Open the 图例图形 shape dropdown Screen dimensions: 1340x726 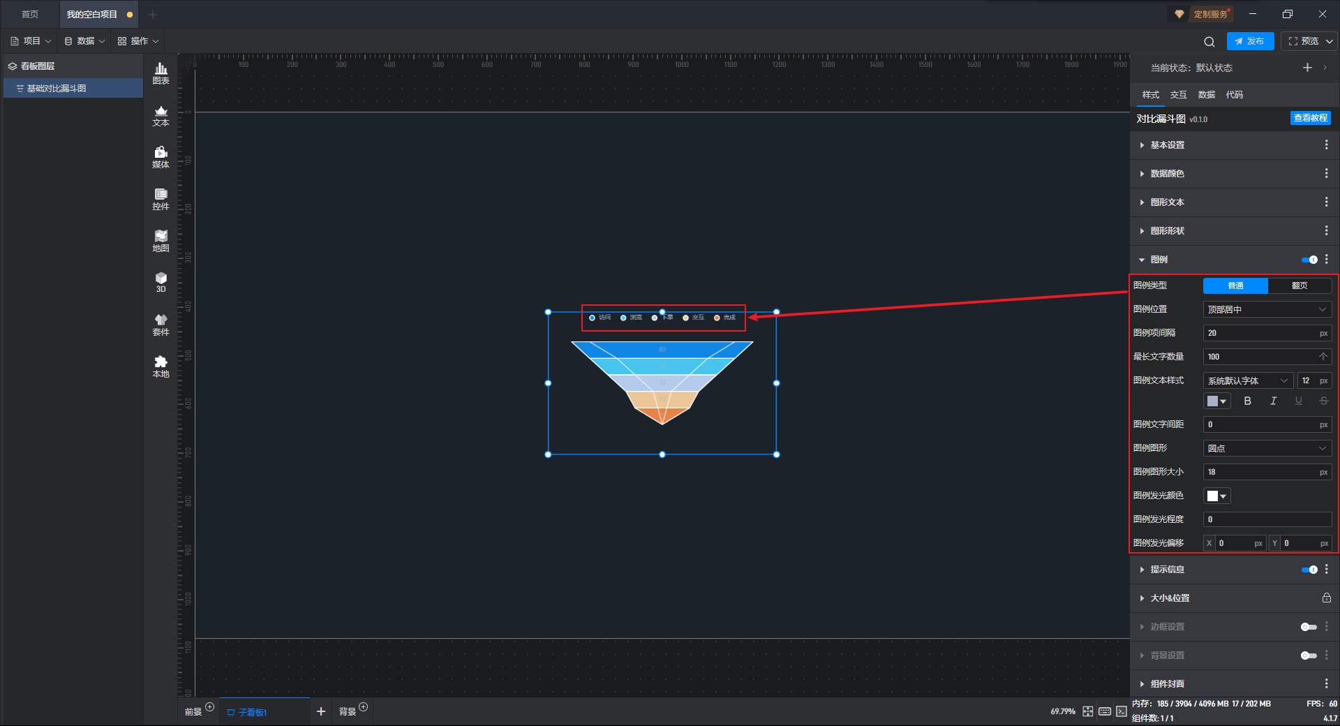1267,448
